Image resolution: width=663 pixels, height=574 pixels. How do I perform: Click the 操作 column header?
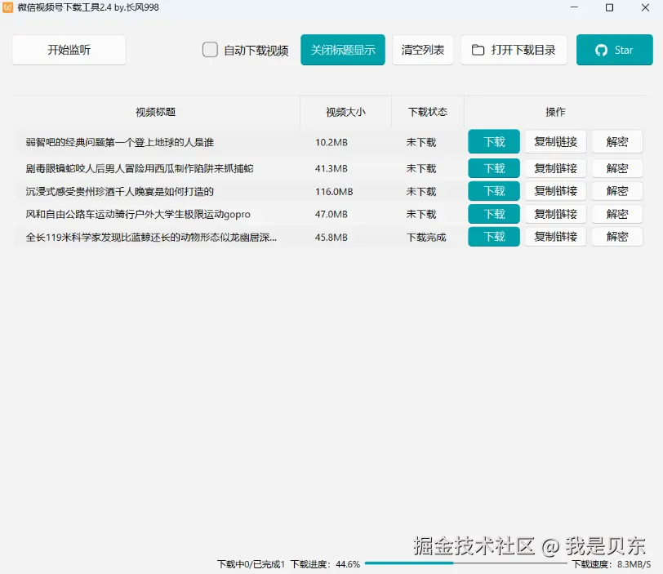[x=555, y=112]
